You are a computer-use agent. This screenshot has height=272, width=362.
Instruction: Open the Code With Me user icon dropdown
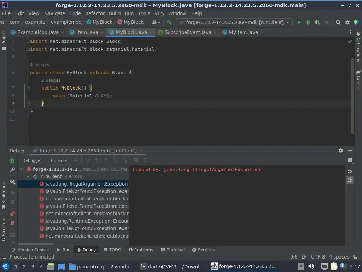(x=156, y=22)
